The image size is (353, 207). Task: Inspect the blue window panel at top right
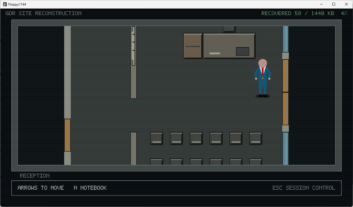point(286,39)
